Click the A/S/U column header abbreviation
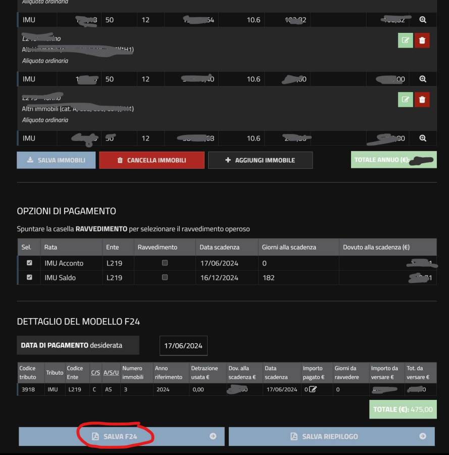 coord(111,373)
